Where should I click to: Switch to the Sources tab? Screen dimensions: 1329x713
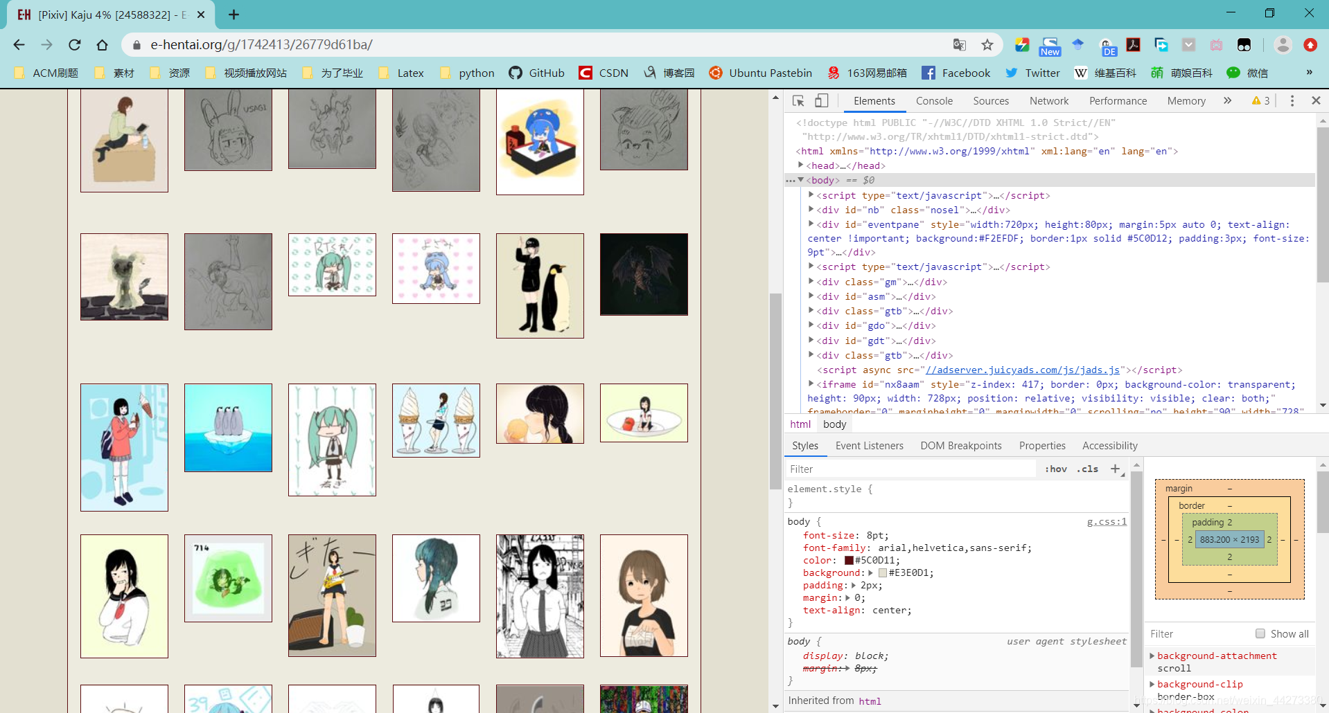coord(991,101)
